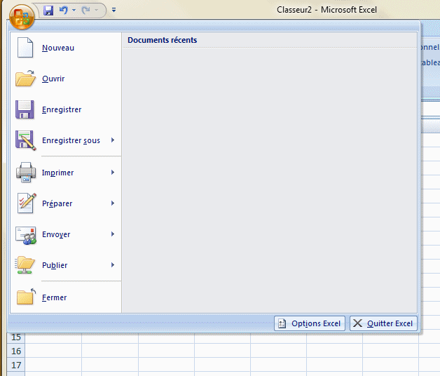The height and width of the screenshot is (376, 440).
Task: Click the floppy disk Enregistrer icon
Action: 25,109
